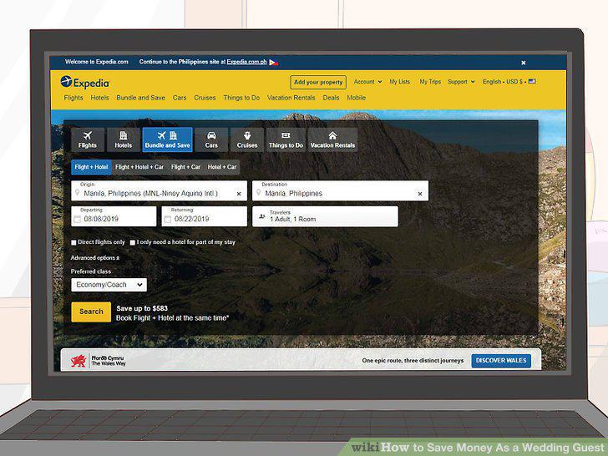Enable Direct flights only checkbox

[73, 242]
